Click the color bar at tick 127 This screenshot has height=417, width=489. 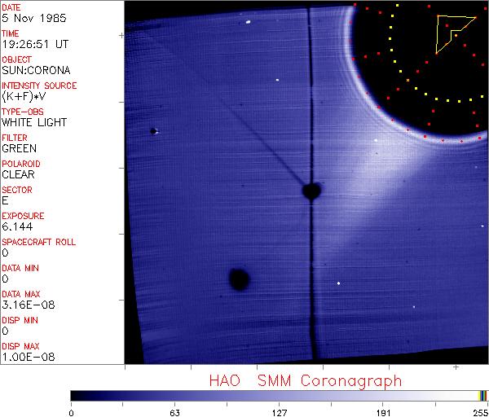[279, 396]
